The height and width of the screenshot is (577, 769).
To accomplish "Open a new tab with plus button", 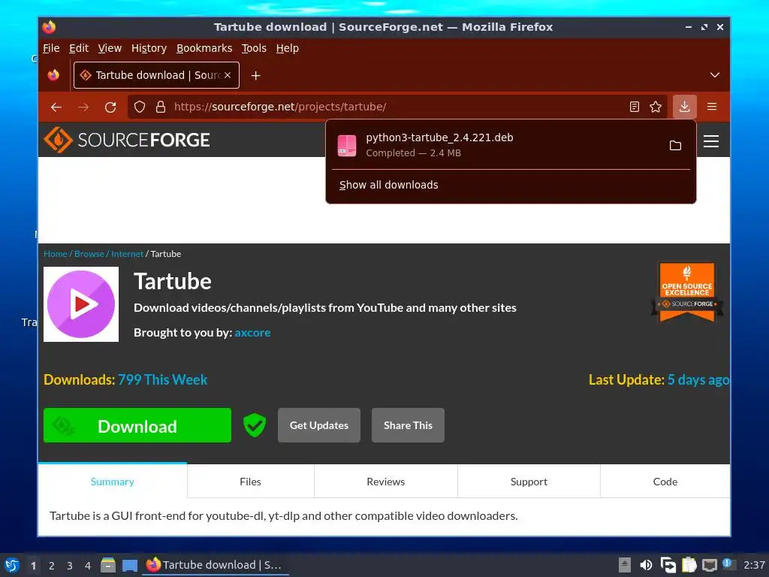I will click(x=255, y=76).
